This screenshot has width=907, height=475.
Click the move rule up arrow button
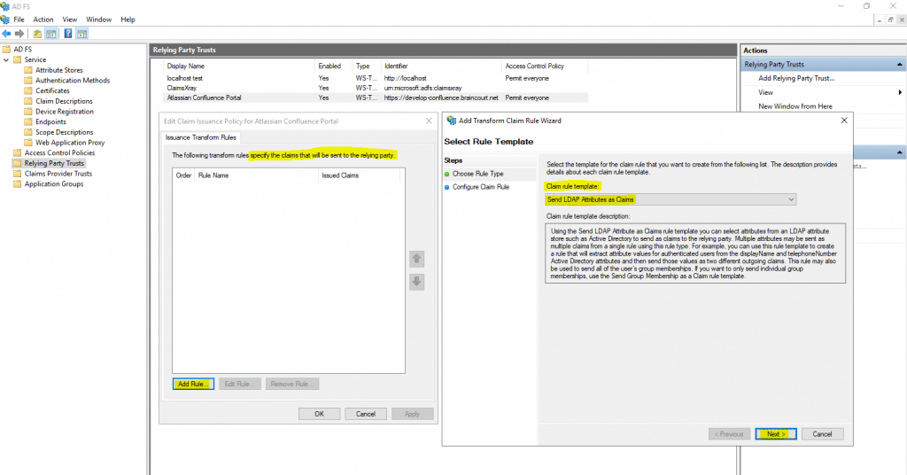[416, 259]
